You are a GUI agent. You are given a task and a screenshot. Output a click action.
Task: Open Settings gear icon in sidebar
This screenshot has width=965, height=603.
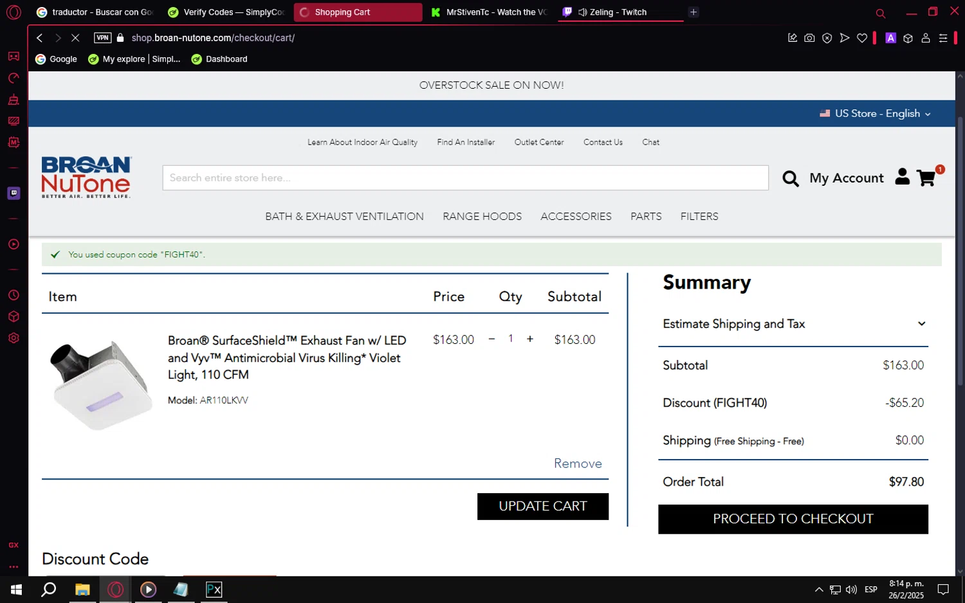(14, 338)
